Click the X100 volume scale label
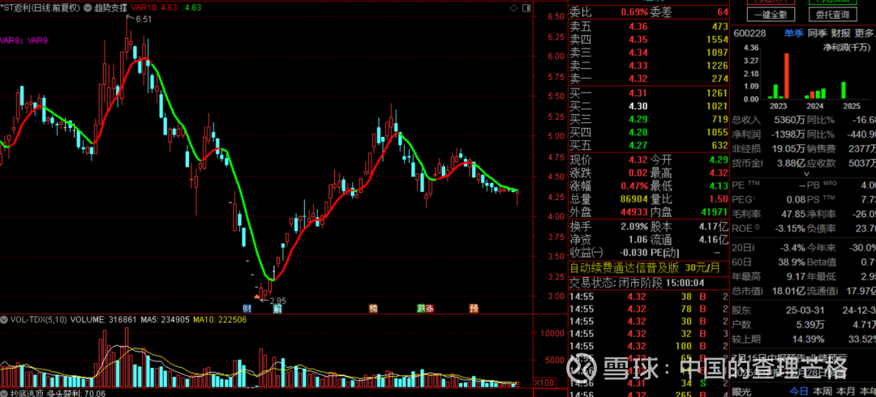876x397 pixels. pos(543,383)
